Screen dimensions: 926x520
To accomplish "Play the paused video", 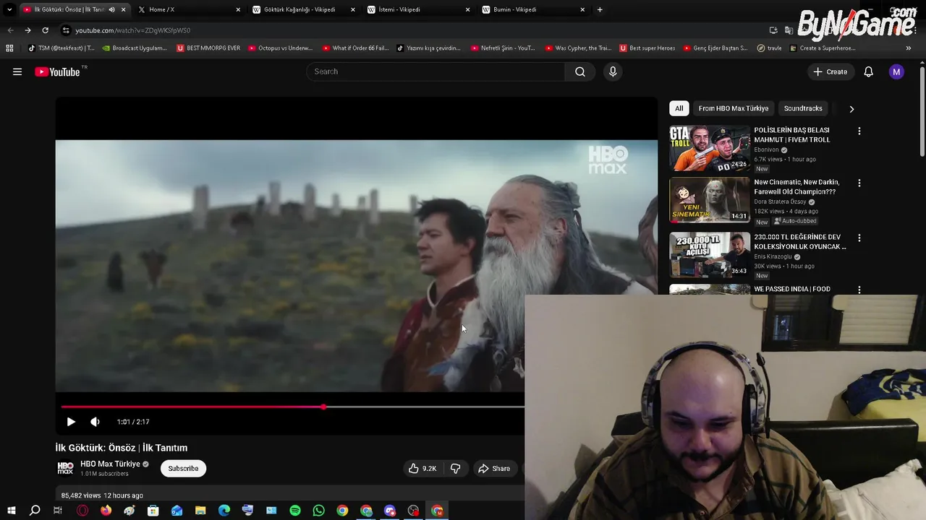I will pos(71,422).
